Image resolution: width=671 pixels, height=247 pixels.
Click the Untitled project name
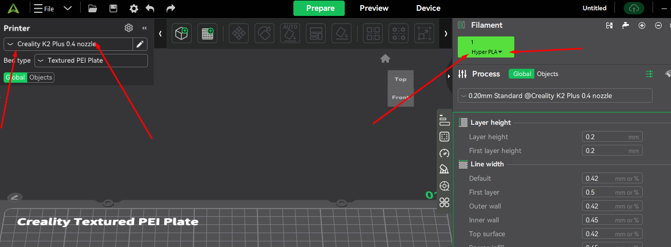click(594, 8)
